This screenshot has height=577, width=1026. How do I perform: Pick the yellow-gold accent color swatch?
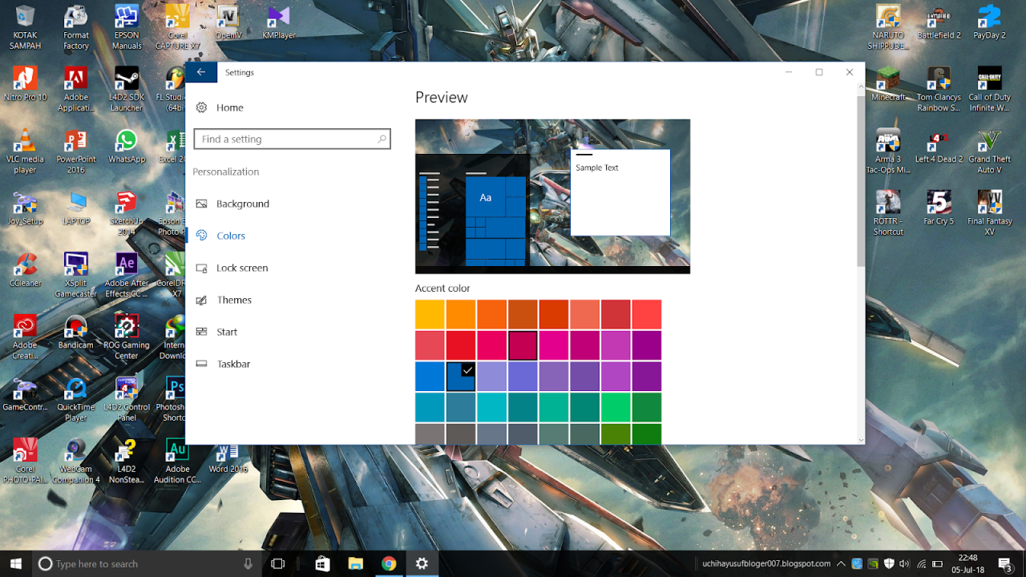430,314
